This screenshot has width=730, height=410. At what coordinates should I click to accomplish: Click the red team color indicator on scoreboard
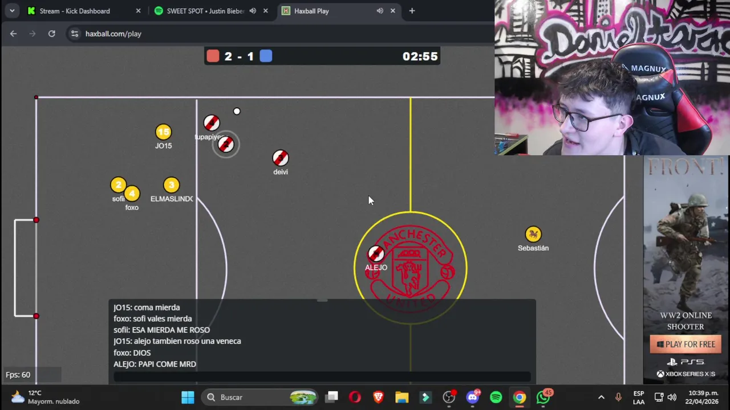click(x=213, y=56)
